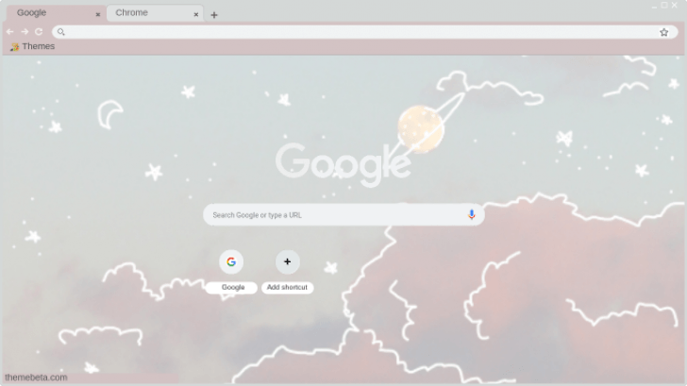
Task: Click the Google logo
Action: (x=343, y=164)
